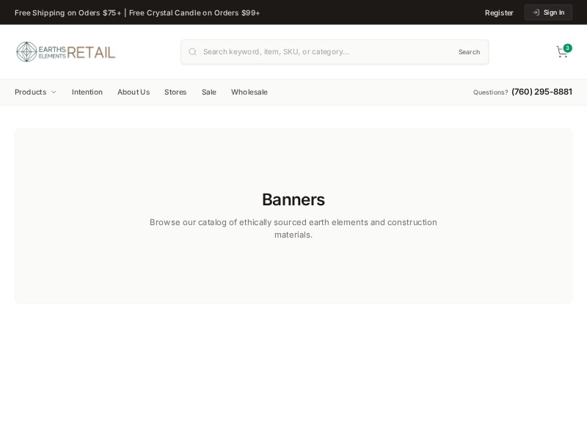The image size is (587, 440).
Task: Click the cart item count badge
Action: tap(567, 48)
